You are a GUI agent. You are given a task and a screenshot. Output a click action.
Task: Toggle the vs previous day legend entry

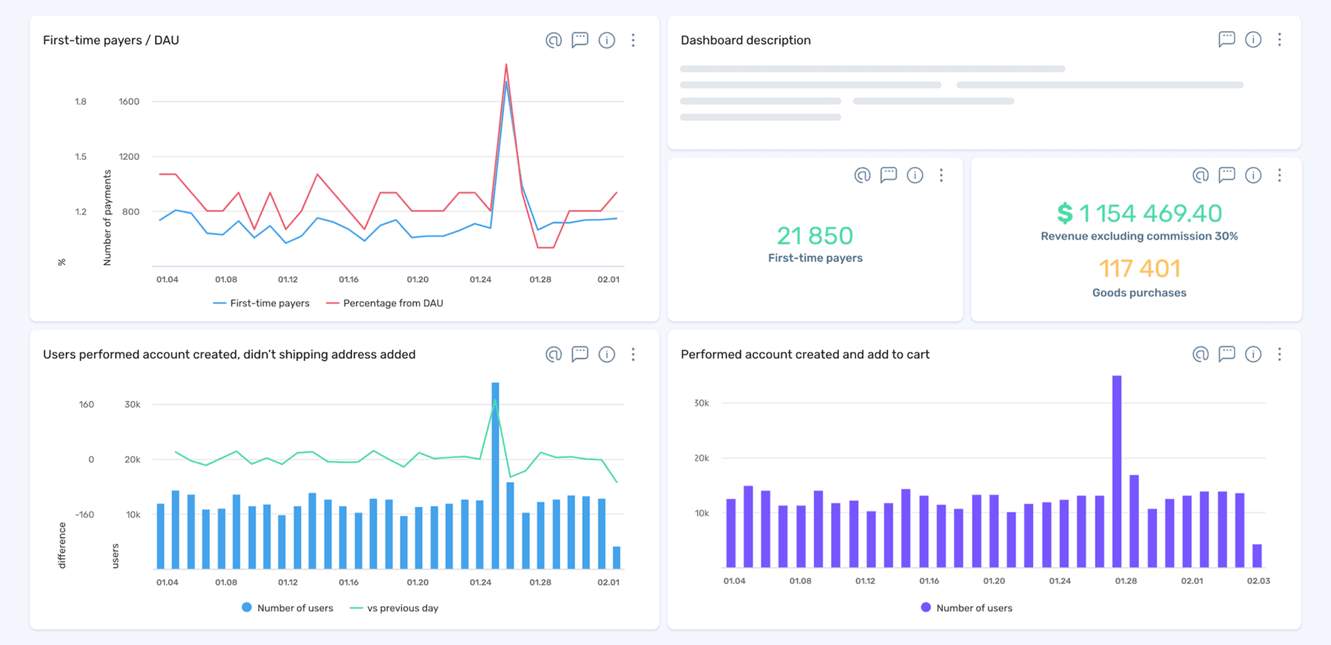(x=394, y=608)
